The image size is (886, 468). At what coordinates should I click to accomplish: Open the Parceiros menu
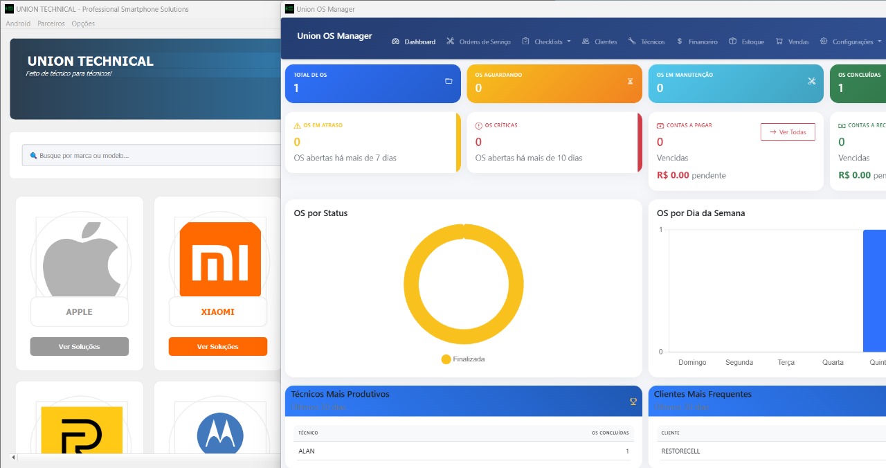coord(51,24)
